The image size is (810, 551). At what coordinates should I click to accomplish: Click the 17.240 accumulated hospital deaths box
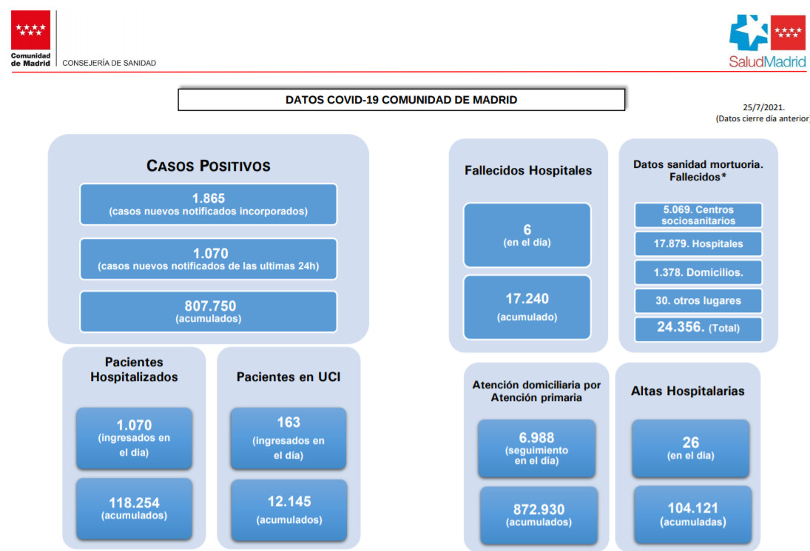tap(527, 307)
